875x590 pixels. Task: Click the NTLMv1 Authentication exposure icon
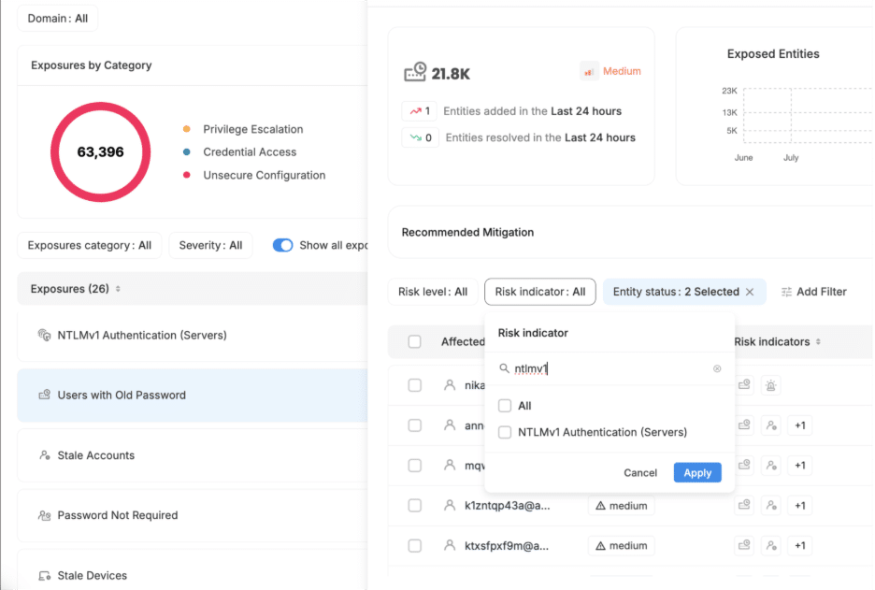(x=44, y=335)
